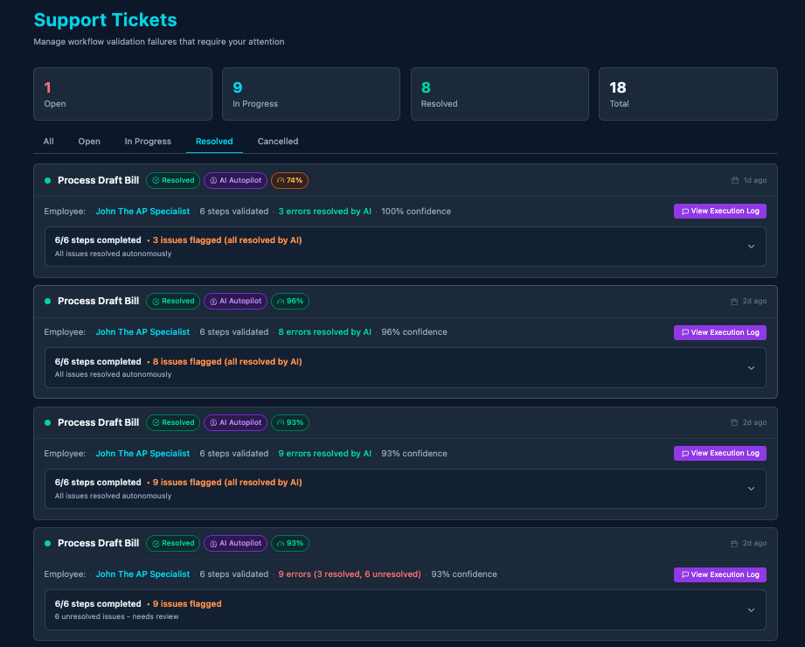The image size is (805, 647).
Task: Open the John The AP Specialist employee link
Action: (x=142, y=211)
